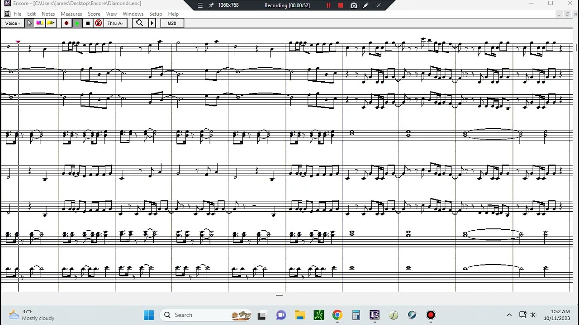The width and height of the screenshot is (579, 325).
Task: Click the green Play button
Action: tap(77, 23)
